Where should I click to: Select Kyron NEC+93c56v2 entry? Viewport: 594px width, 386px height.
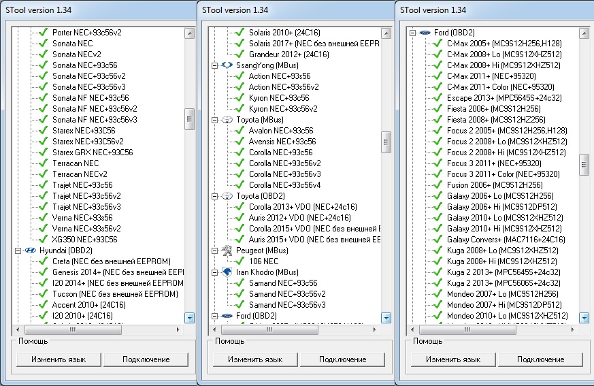(x=283, y=109)
